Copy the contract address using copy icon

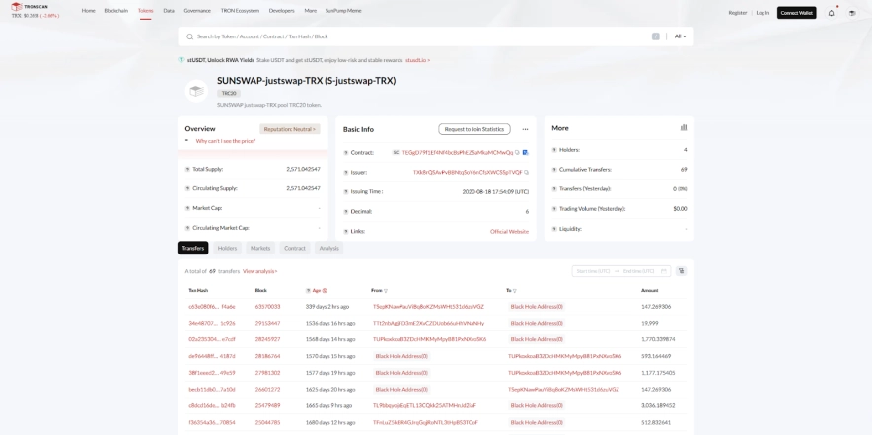pyautogui.click(x=517, y=152)
